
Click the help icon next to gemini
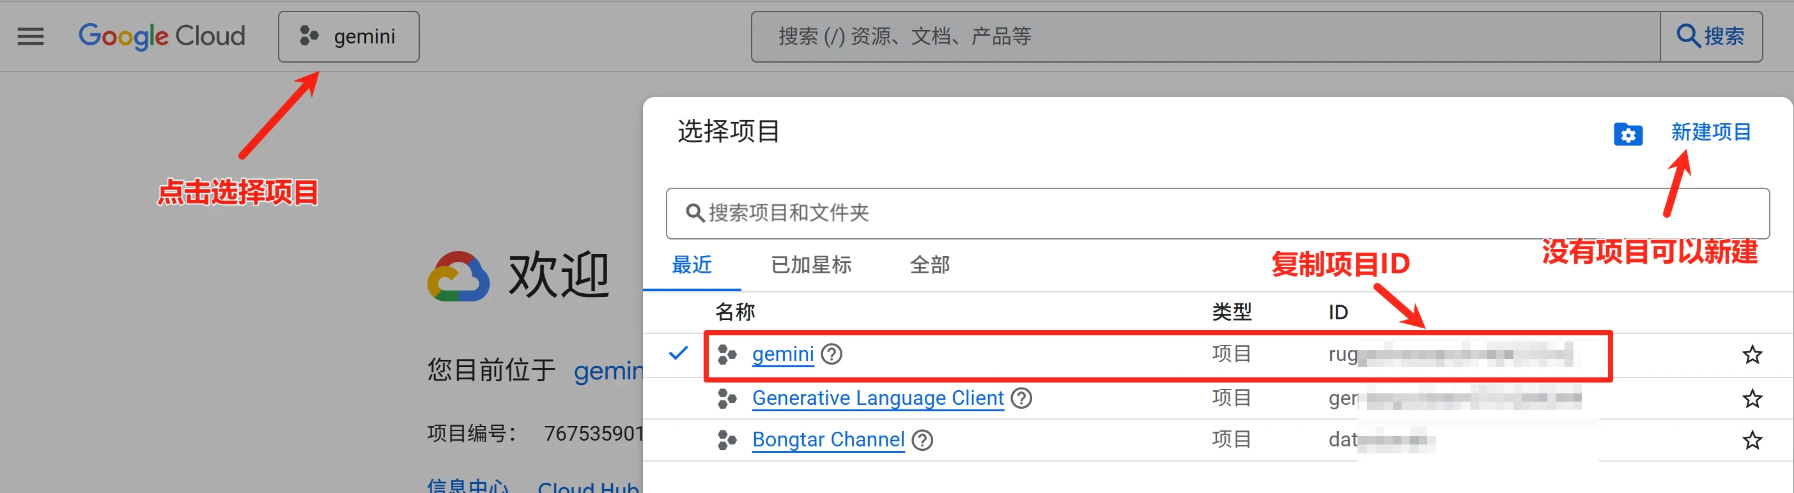point(831,354)
